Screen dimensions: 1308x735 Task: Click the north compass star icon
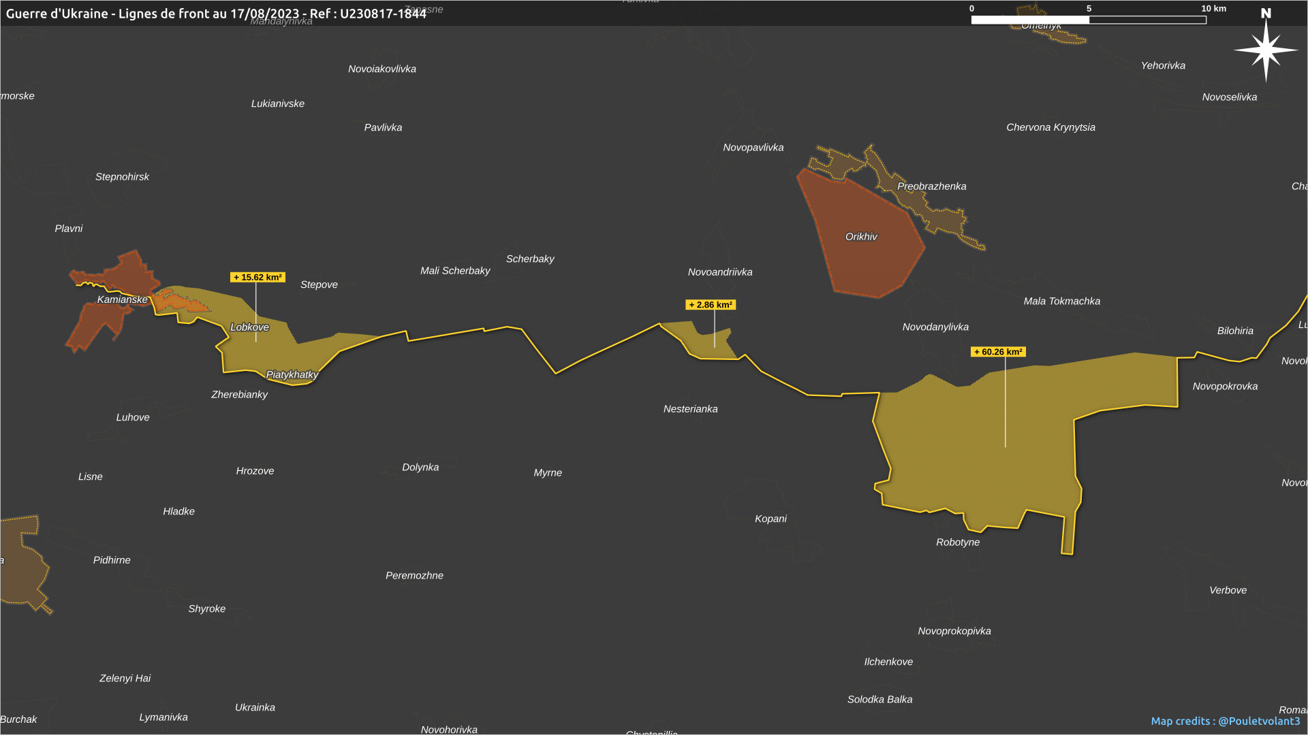[x=1266, y=50]
